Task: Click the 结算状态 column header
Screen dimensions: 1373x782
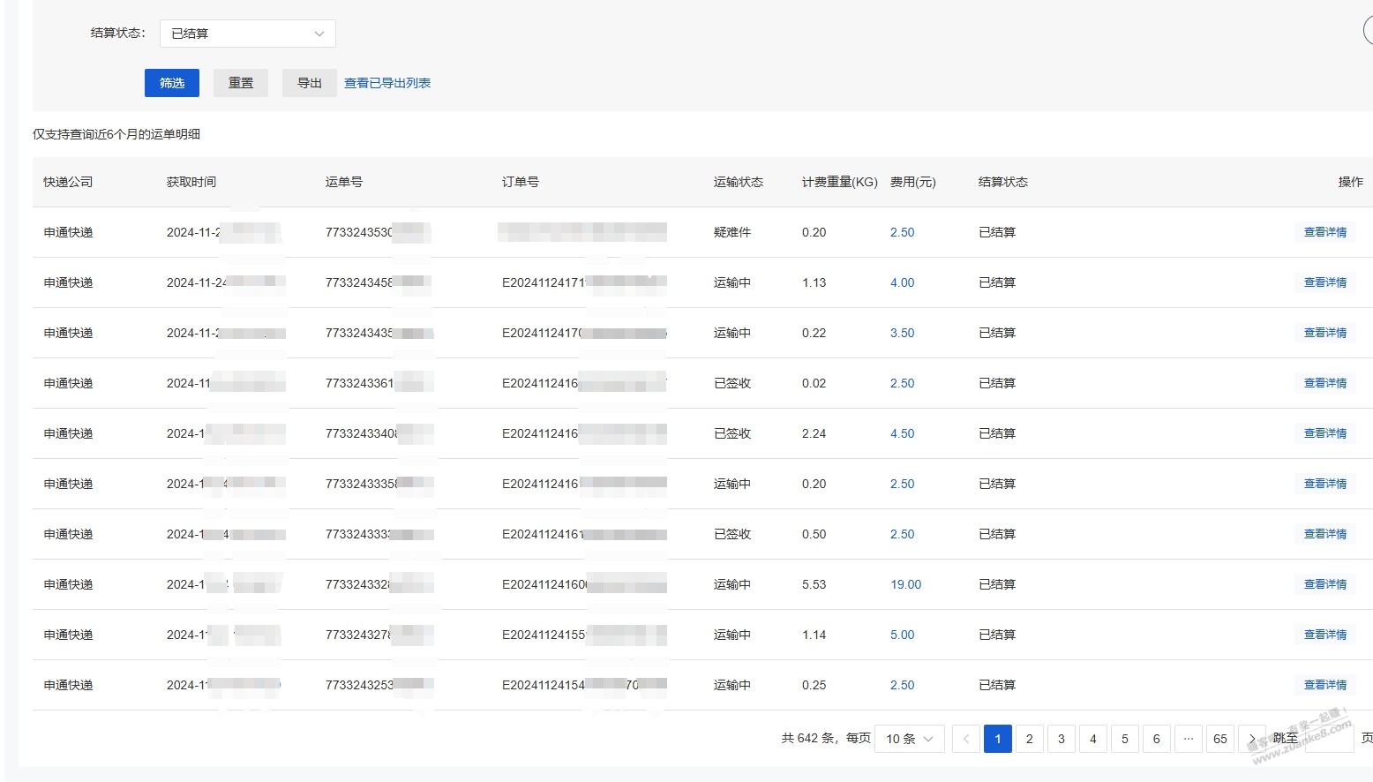Action: point(1003,182)
